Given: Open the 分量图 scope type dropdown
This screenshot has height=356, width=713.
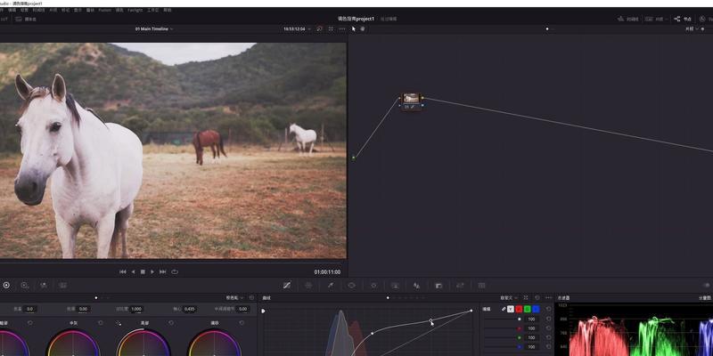Looking at the screenshot, I should [x=705, y=298].
